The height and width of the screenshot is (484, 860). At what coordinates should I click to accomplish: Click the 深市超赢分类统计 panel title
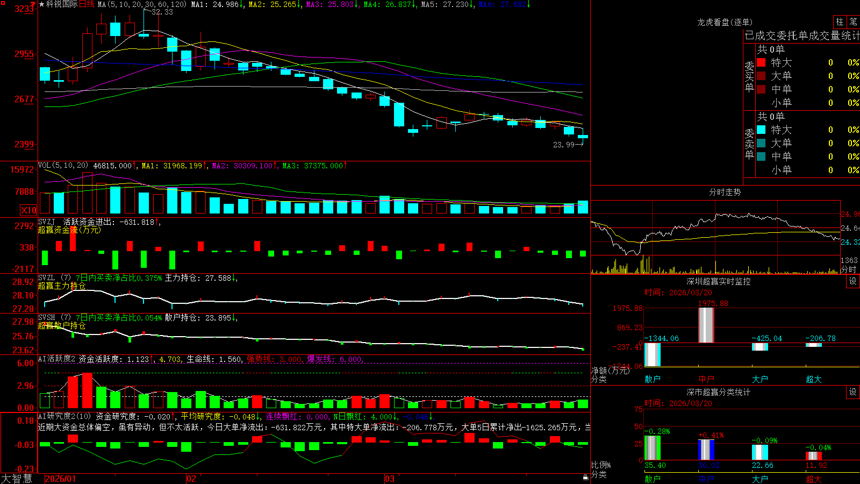click(x=719, y=392)
